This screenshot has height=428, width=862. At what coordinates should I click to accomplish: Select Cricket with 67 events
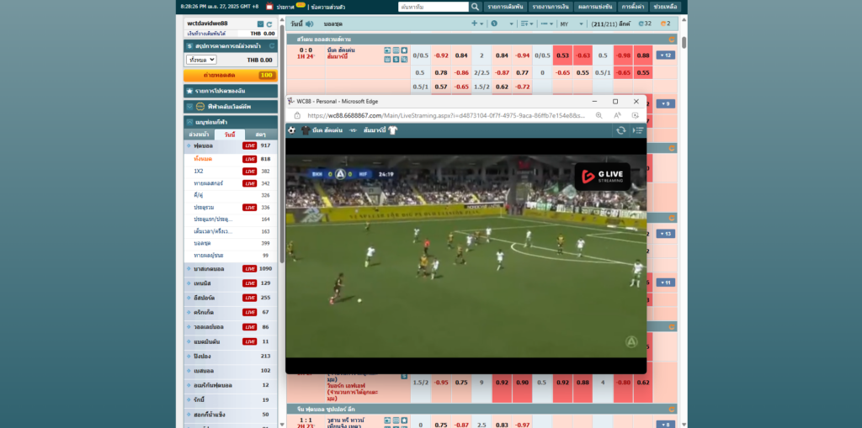click(x=231, y=312)
